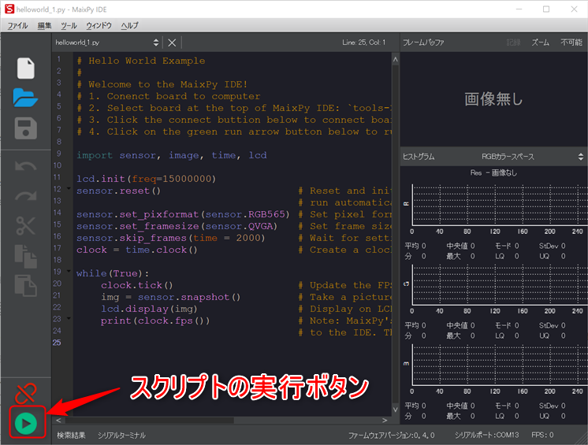The width and height of the screenshot is (588, 445).
Task: Click the # Hello World Example comment
Action: click(x=141, y=61)
